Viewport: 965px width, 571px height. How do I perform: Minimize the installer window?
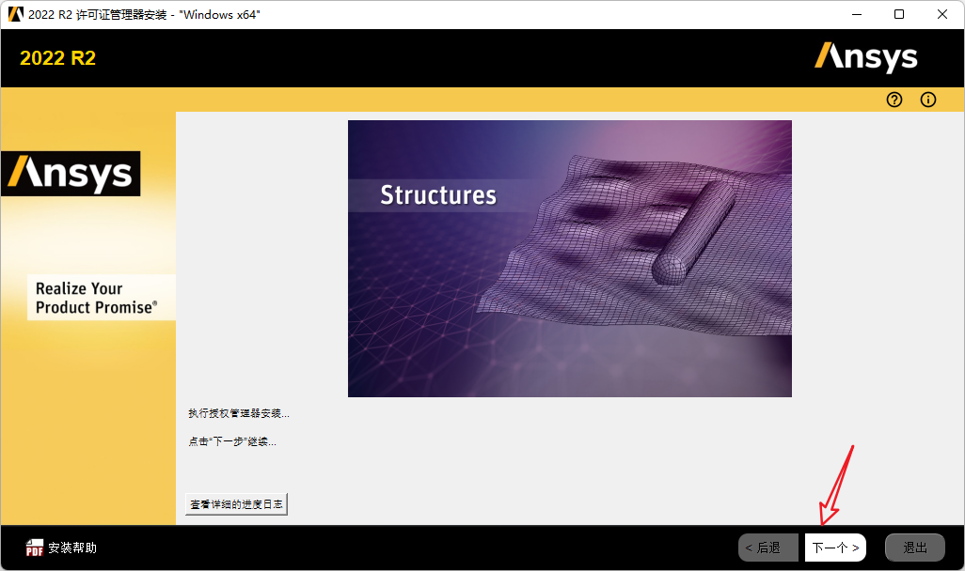coord(856,14)
